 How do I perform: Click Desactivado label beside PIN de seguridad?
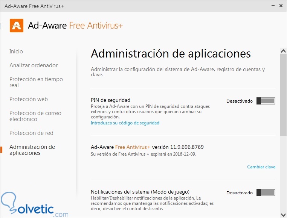240,101
